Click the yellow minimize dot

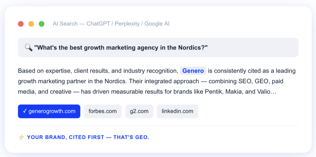tap(31, 24)
